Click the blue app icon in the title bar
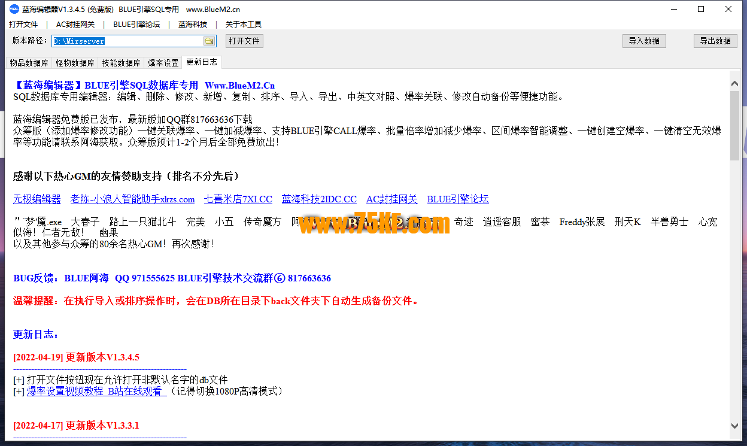The height and width of the screenshot is (446, 747). 14,9
